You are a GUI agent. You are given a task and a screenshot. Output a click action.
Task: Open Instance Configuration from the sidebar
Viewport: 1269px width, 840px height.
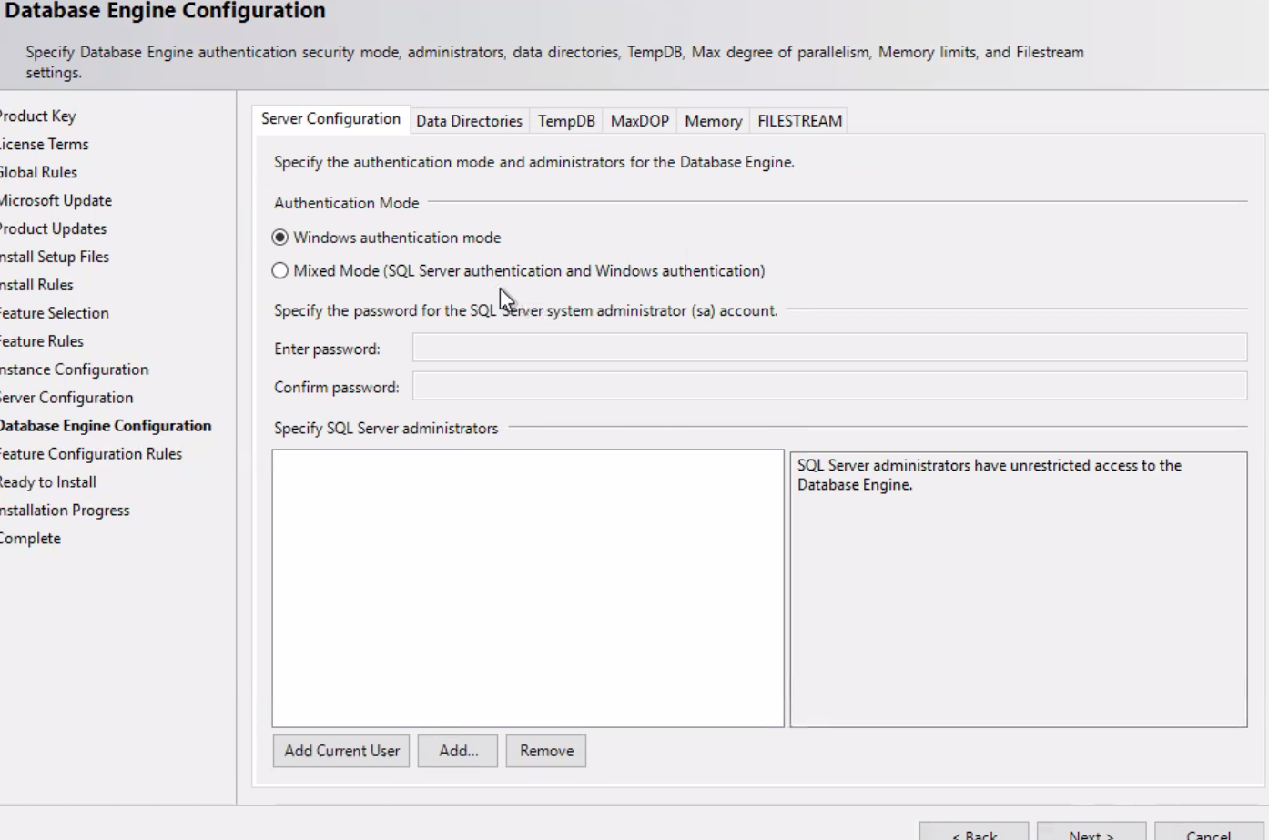tap(74, 369)
